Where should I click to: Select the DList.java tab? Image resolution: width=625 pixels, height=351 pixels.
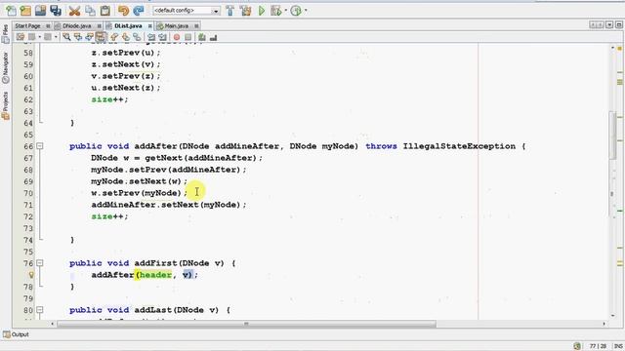128,26
